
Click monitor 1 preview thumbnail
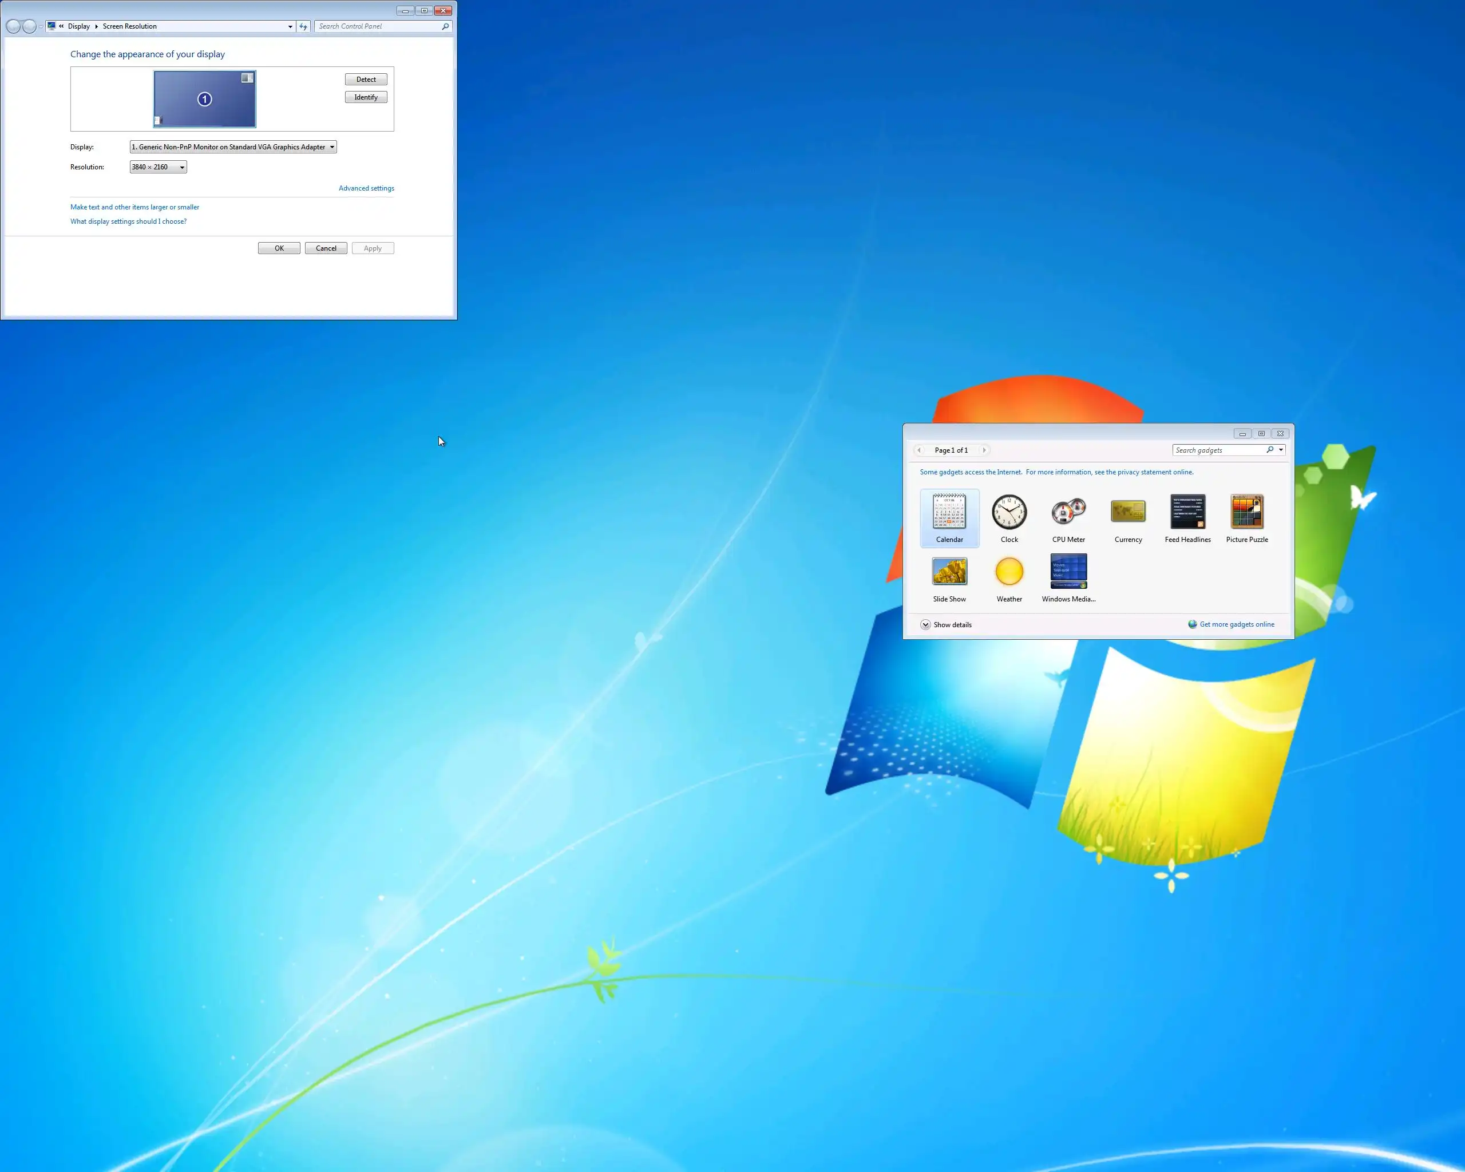(x=204, y=99)
